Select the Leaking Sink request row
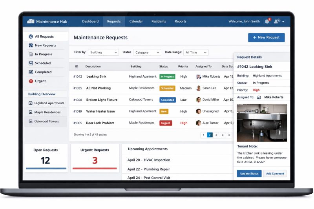 [151, 76]
